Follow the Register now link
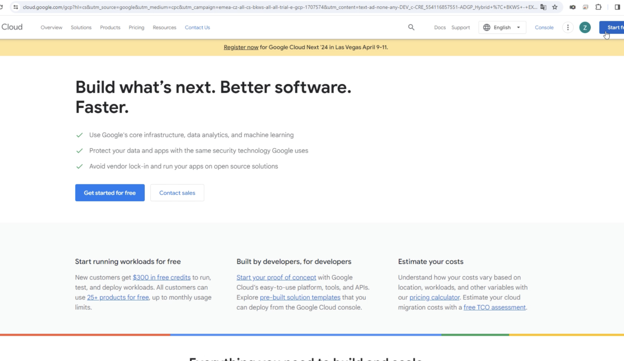This screenshot has height=361, width=624. [241, 47]
